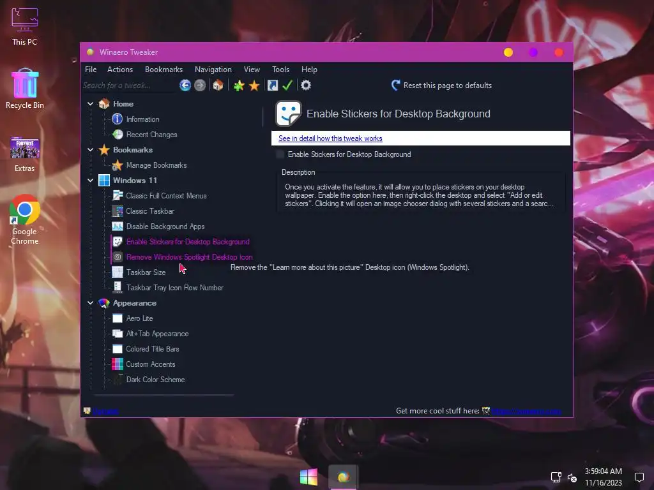
Task: Click the tree panel horizontal scrollbar
Action: point(163,394)
